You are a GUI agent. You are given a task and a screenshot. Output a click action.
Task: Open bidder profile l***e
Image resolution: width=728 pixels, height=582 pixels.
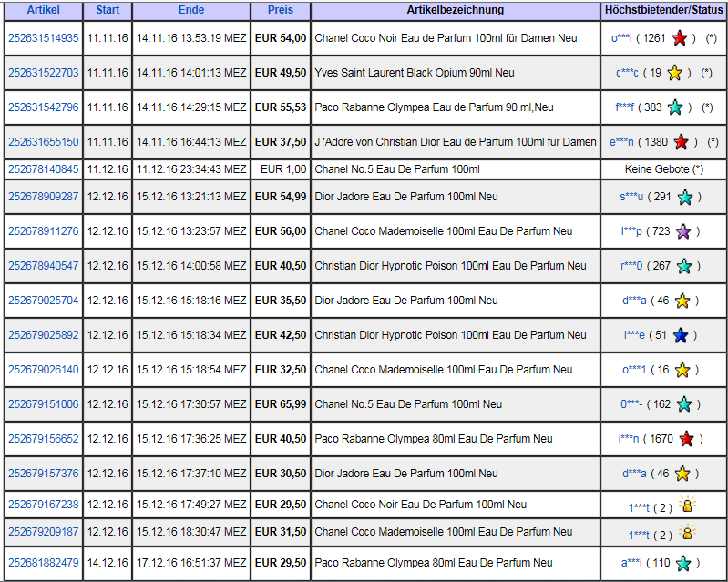tap(634, 335)
